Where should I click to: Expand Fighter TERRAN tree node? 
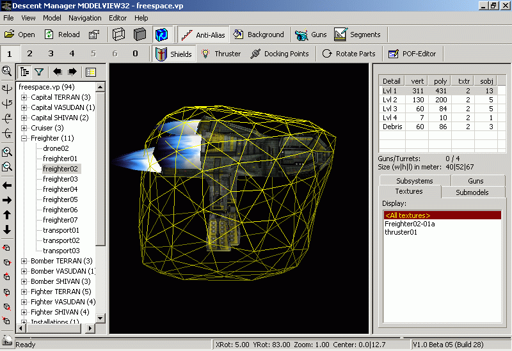click(x=24, y=292)
